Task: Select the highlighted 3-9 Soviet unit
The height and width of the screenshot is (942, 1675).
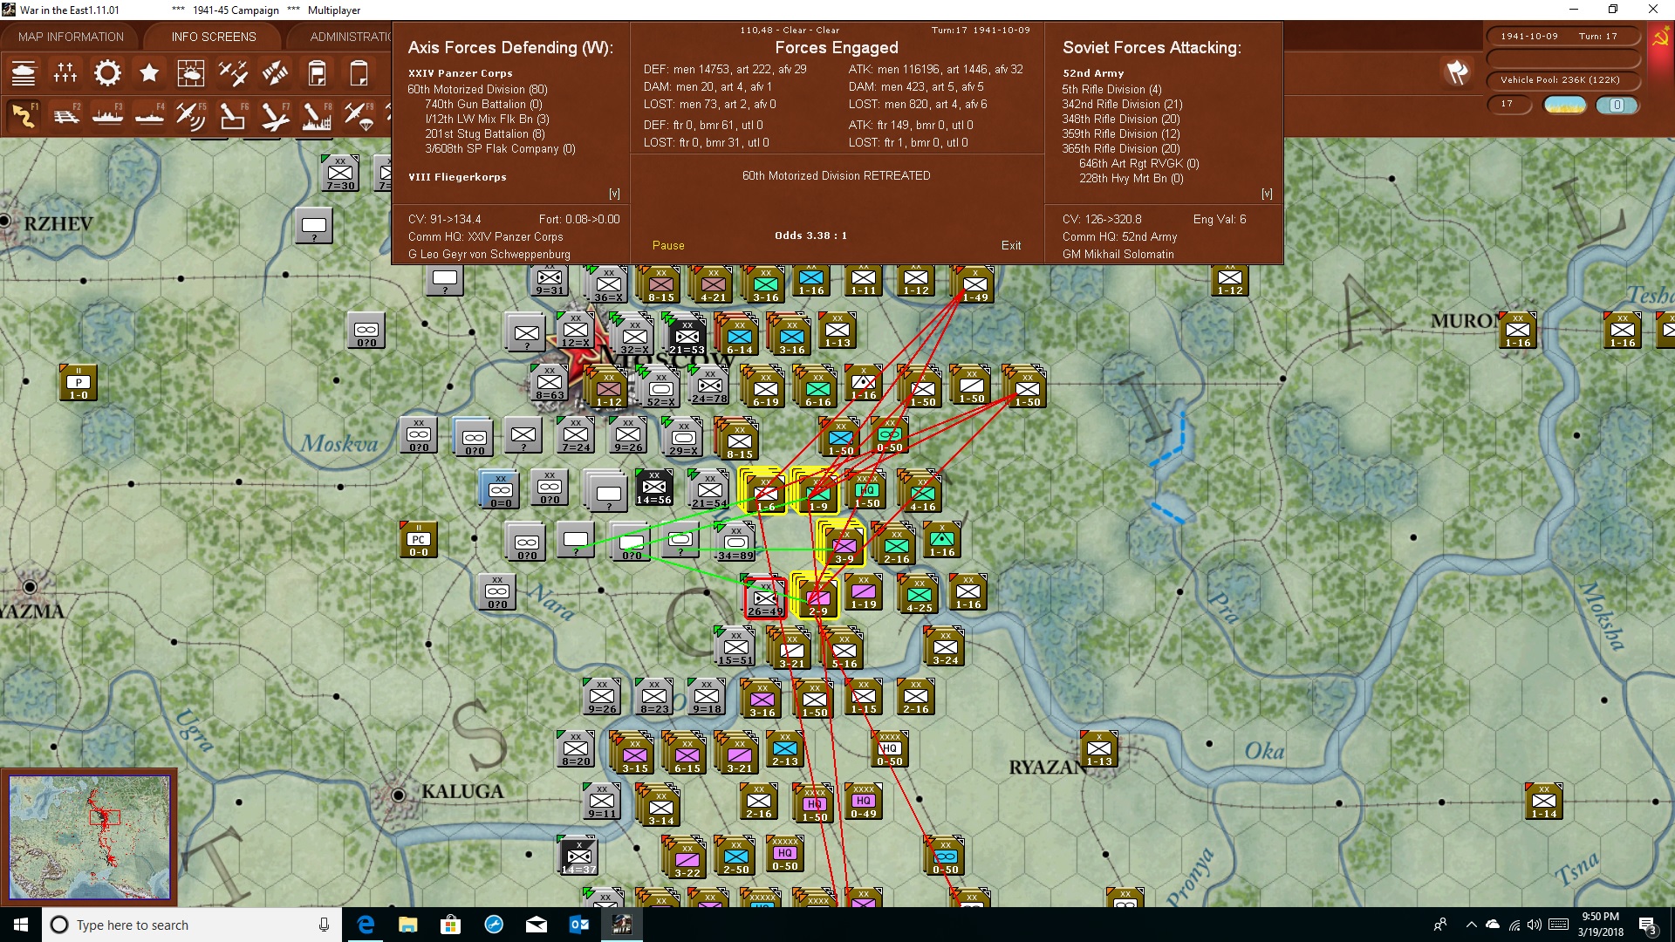Action: pos(844,546)
